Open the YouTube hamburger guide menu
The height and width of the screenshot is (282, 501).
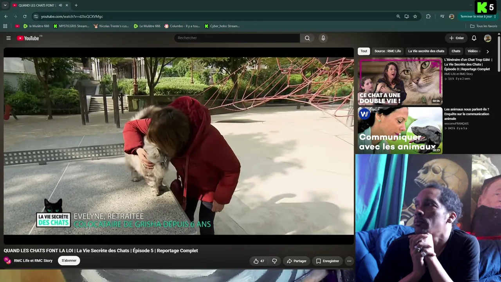[x=8, y=38]
